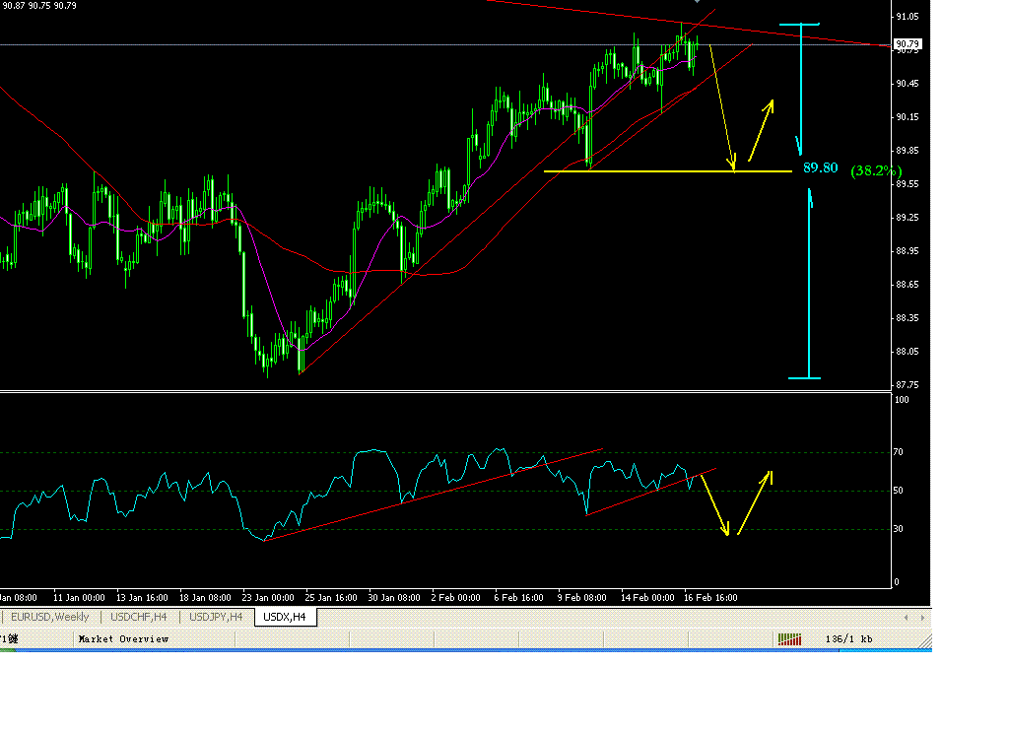Viewport: 1009px width, 731px height.
Task: Click the 16 Feb 16:00 time label
Action: (710, 598)
